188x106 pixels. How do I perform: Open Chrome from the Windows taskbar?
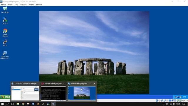23,104
